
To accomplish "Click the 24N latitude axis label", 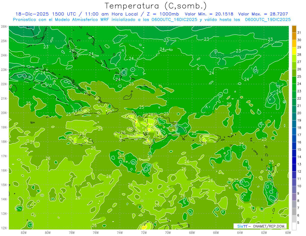I will (x=4, y=55).
